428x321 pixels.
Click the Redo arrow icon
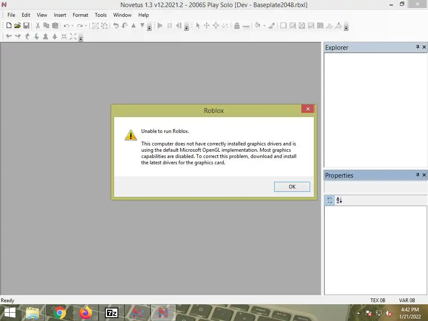click(80, 25)
